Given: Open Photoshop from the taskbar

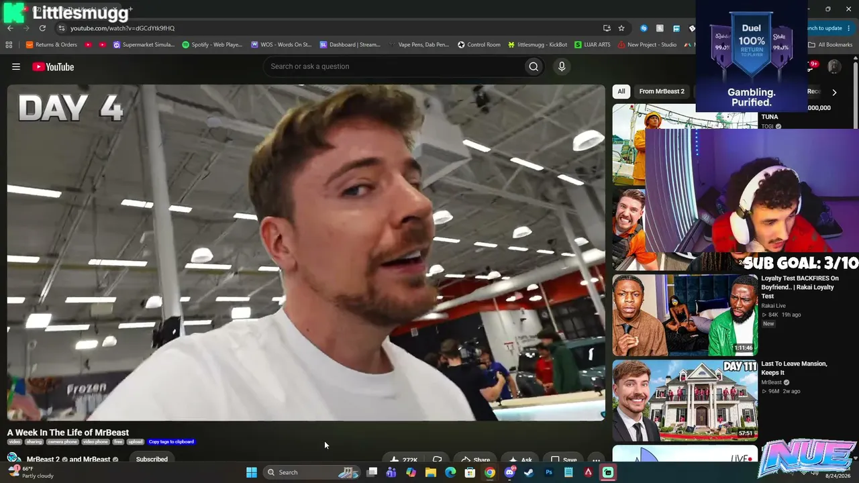Looking at the screenshot, I should click(x=549, y=472).
